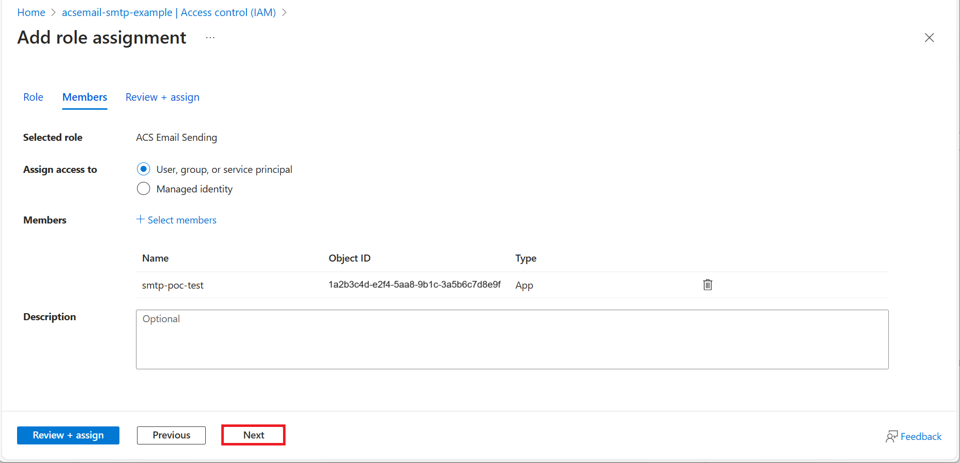The width and height of the screenshot is (960, 463).
Task: Navigate to Home via breadcrumb link
Action: pos(31,12)
